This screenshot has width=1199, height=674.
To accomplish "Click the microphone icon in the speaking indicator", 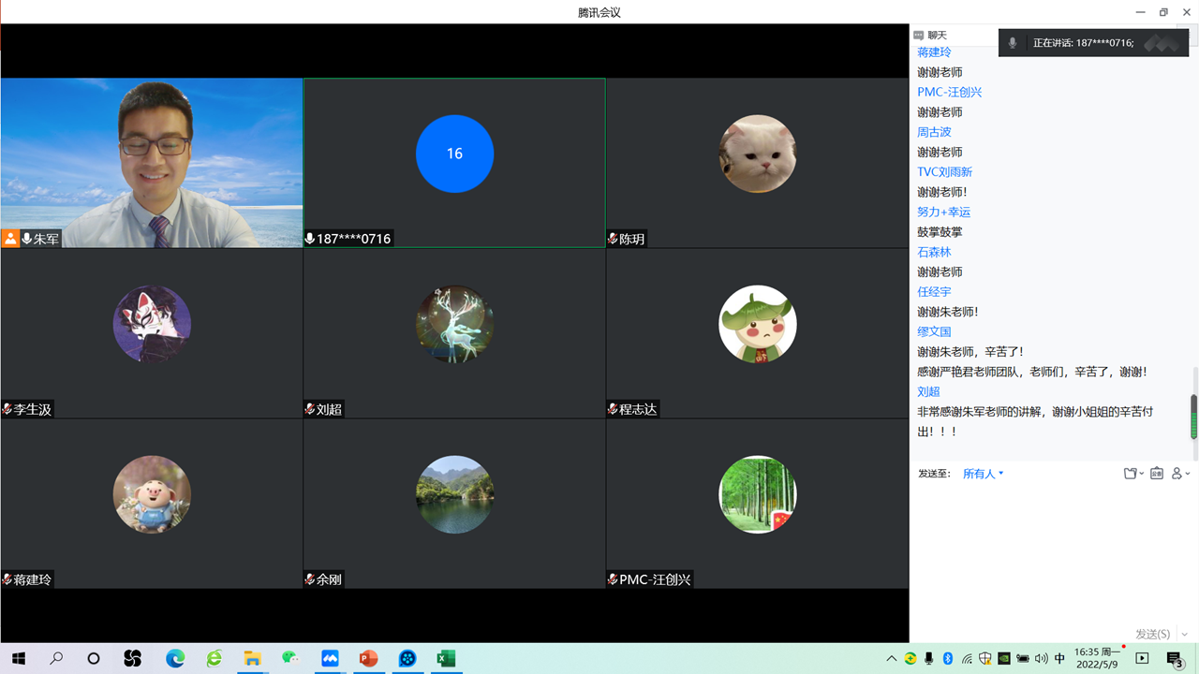I will (1013, 43).
